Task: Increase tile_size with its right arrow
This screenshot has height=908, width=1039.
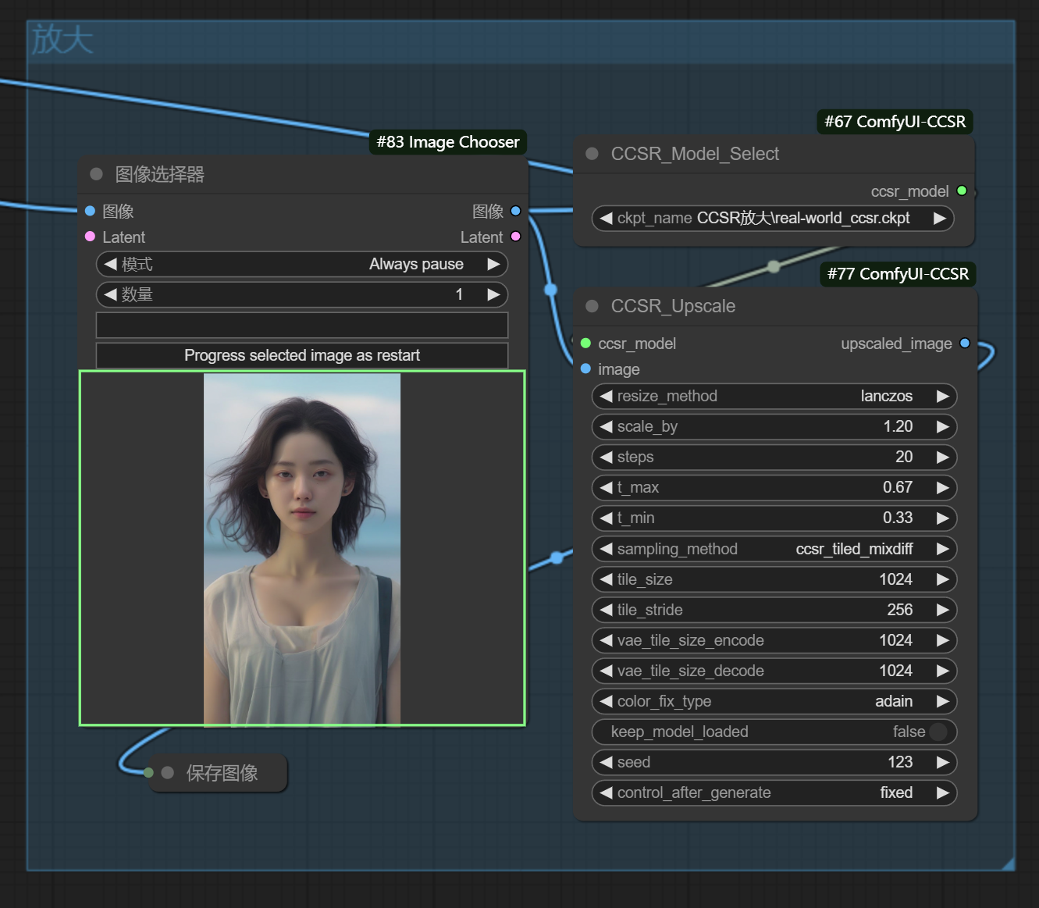Action: coord(942,579)
